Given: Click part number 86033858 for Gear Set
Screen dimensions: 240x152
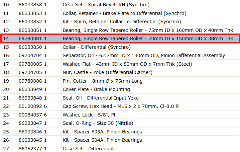Looking at the screenshot, I should point(30,5).
